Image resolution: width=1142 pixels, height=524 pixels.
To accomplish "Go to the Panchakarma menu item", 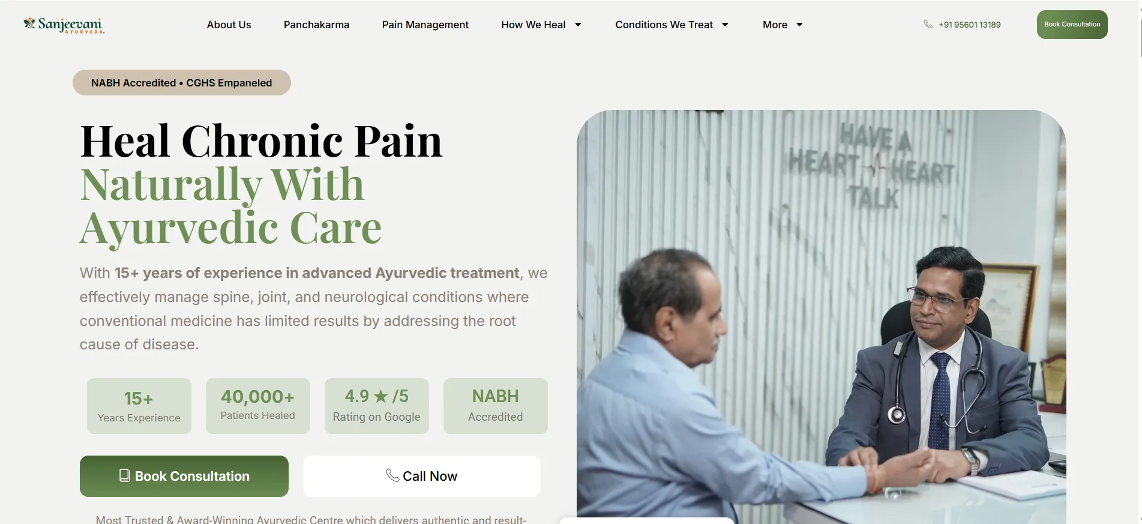I will click(316, 25).
